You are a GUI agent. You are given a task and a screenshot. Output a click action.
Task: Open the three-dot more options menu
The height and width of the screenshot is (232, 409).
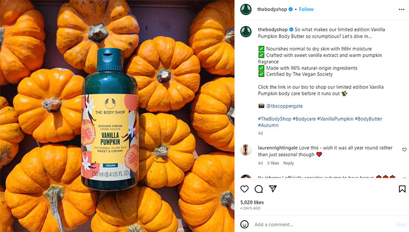[x=401, y=9]
